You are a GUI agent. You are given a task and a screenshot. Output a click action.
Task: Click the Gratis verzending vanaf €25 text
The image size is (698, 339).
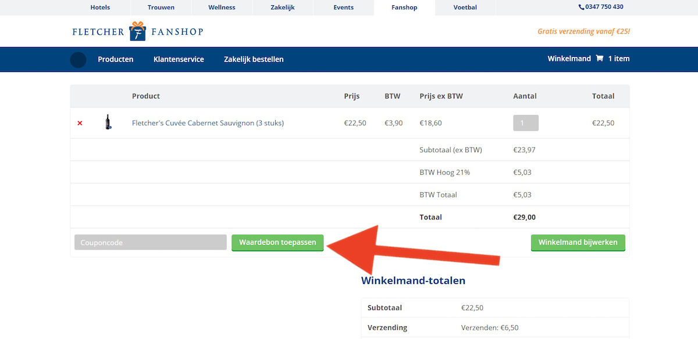583,31
